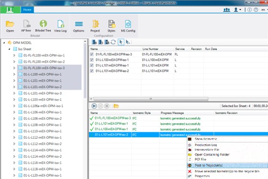This screenshot has width=268, height=179.
Task: Select tree item 01-L-L114-mEX-OPM-iso-1
Action: coord(43,150)
